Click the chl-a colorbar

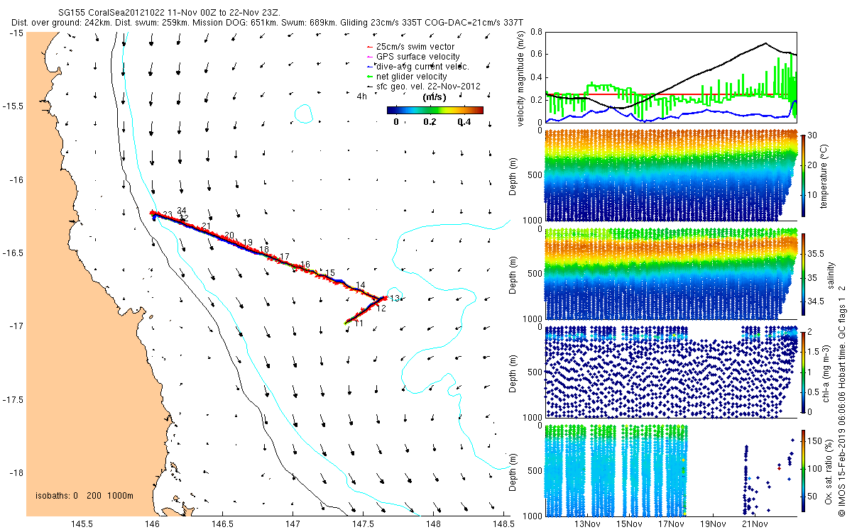pos(803,371)
